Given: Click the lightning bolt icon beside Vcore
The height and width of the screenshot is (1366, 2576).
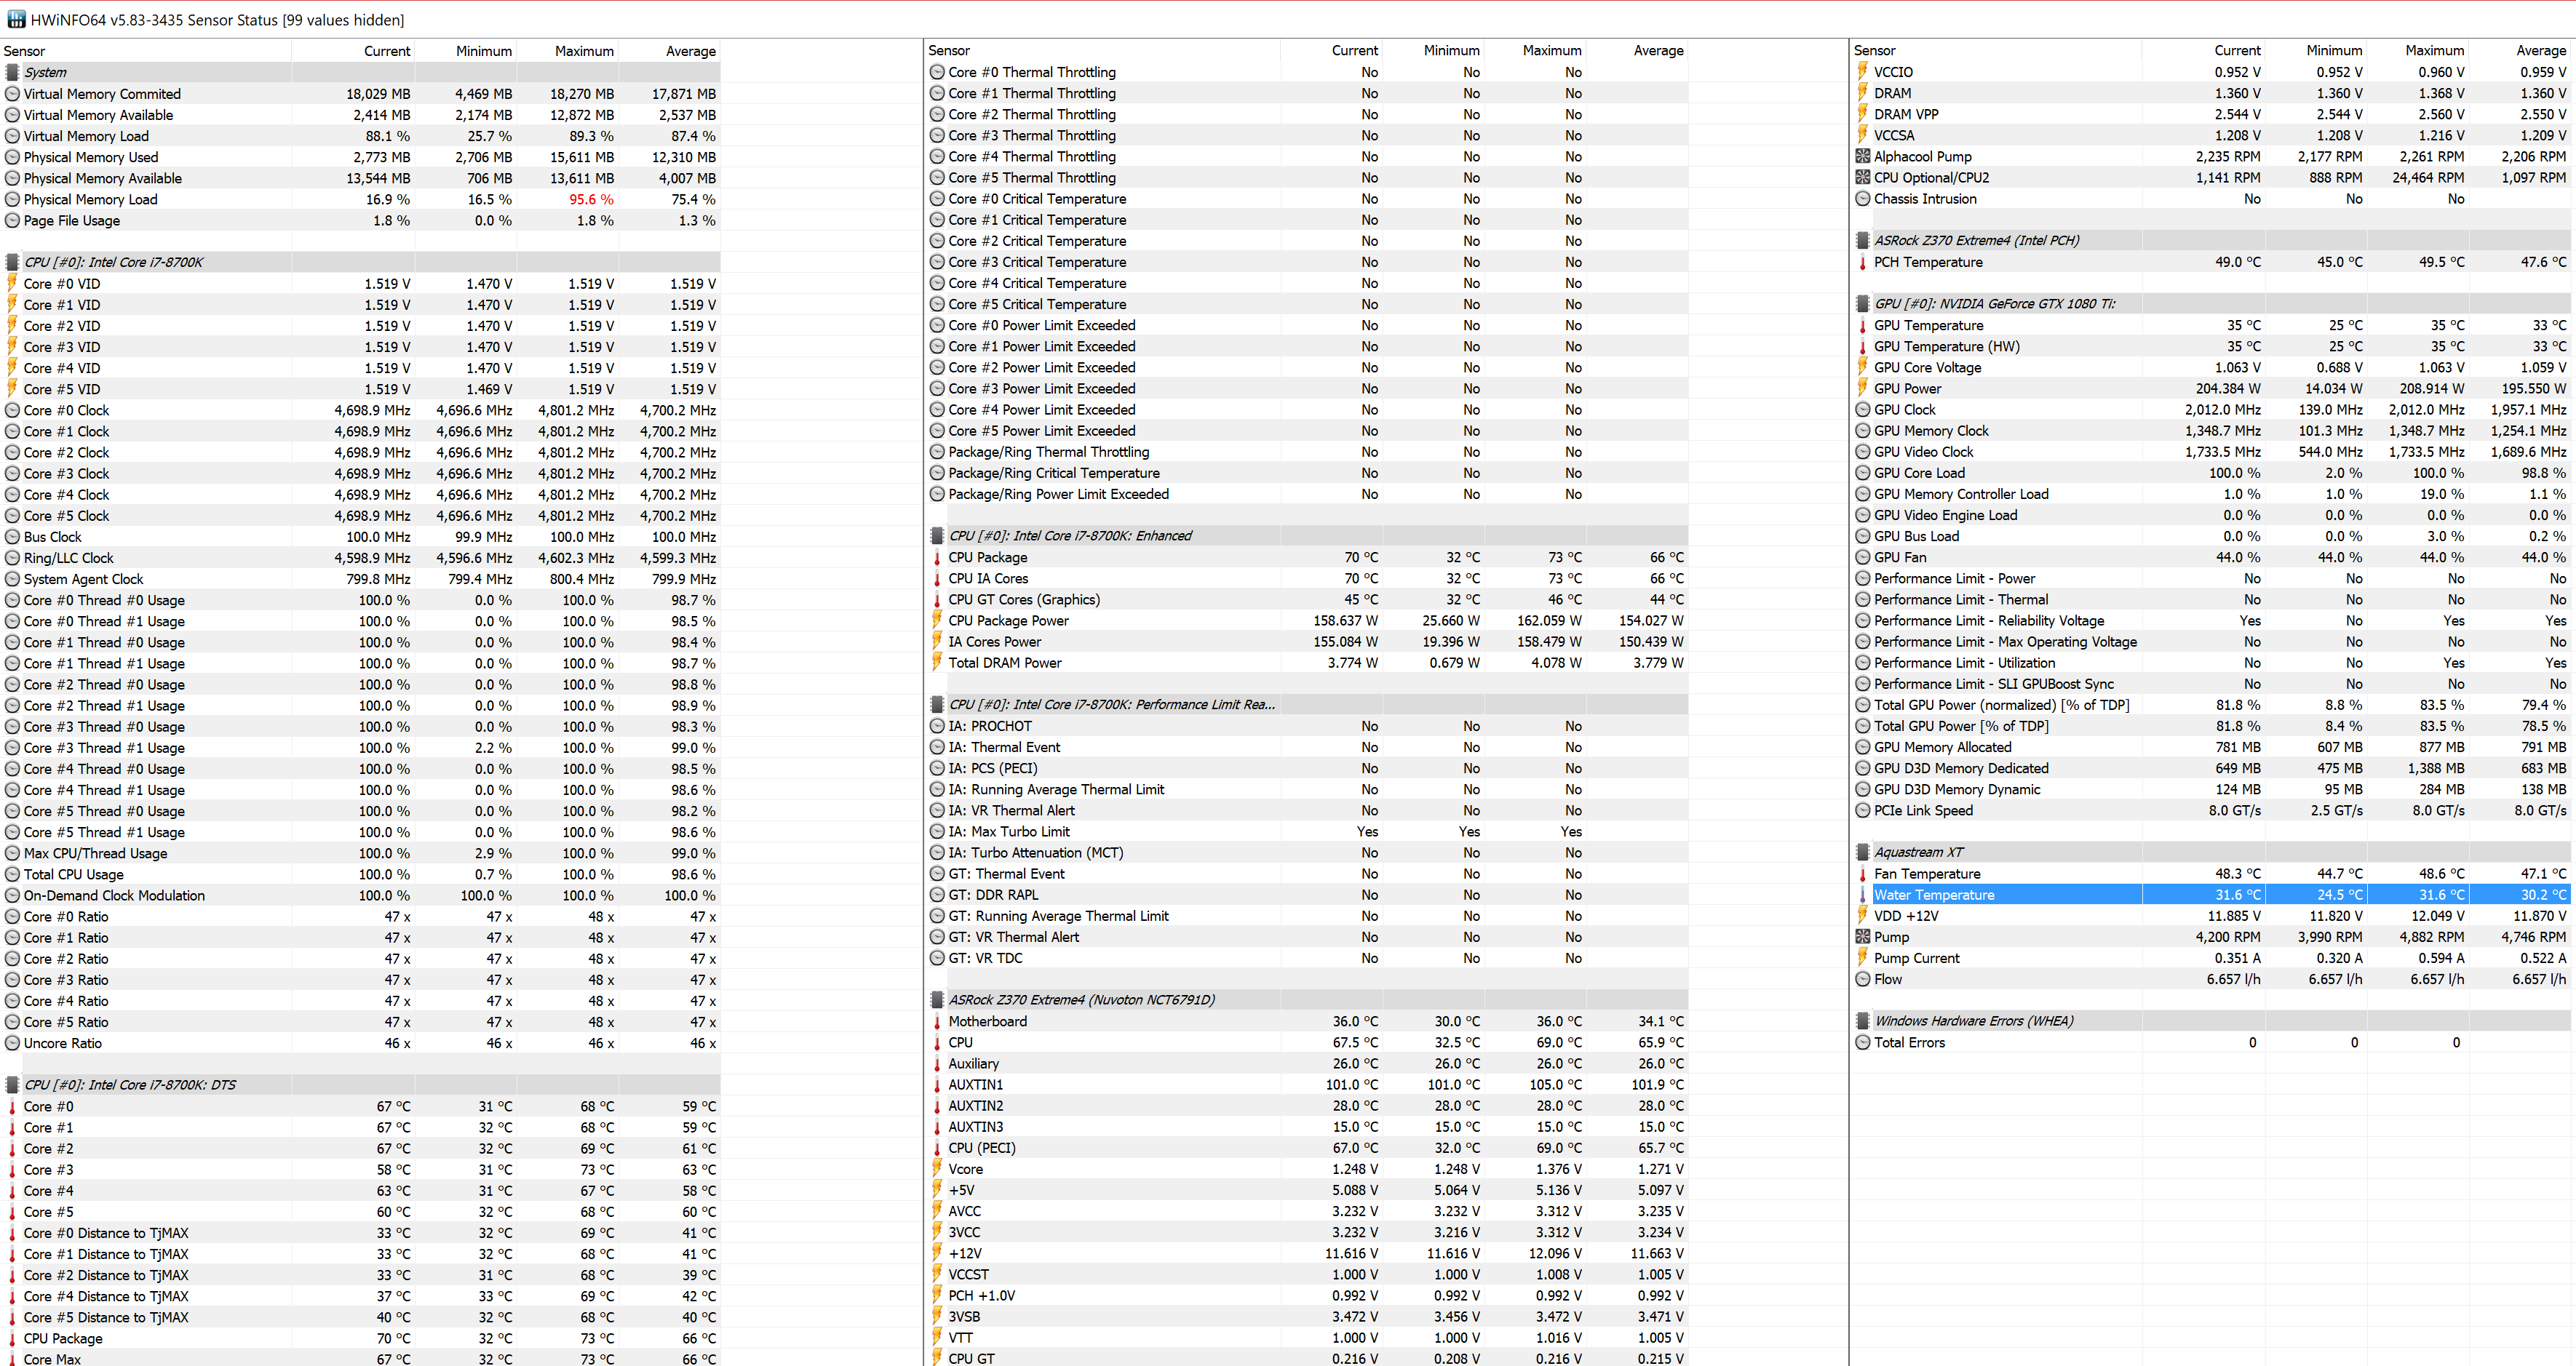Looking at the screenshot, I should point(937,1168).
